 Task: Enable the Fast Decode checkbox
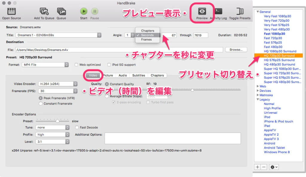point(77,128)
